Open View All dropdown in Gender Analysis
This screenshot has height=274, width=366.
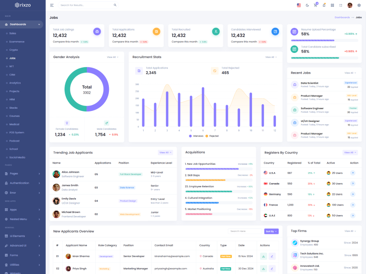coord(113,57)
